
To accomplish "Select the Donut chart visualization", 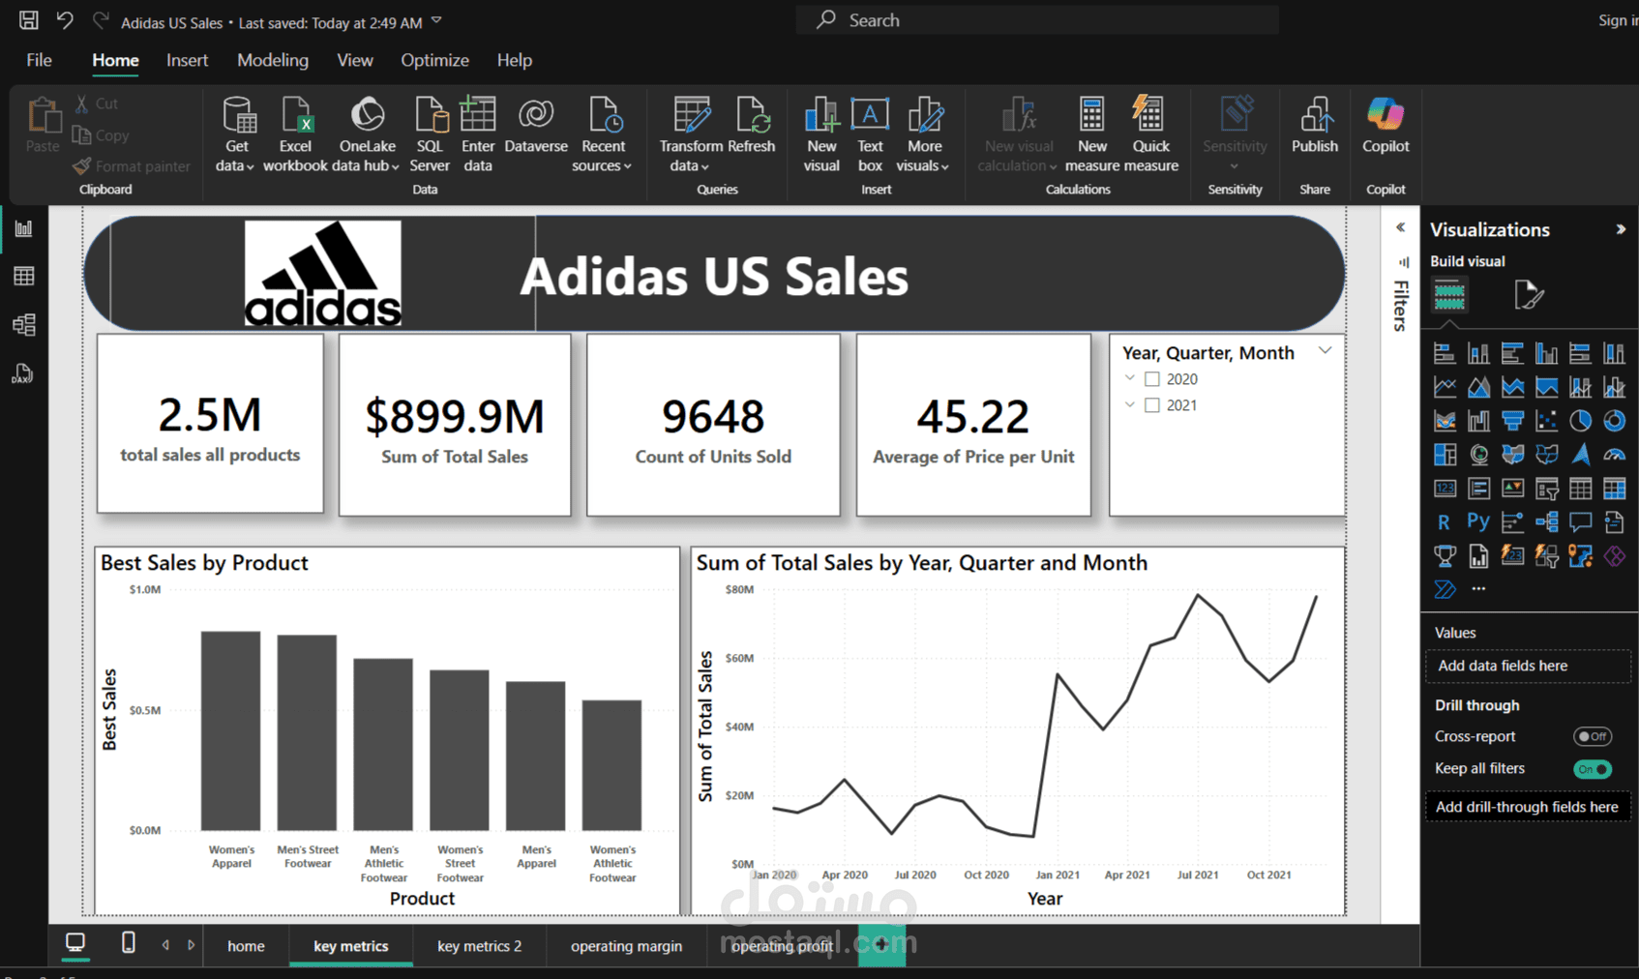I will click(x=1614, y=421).
